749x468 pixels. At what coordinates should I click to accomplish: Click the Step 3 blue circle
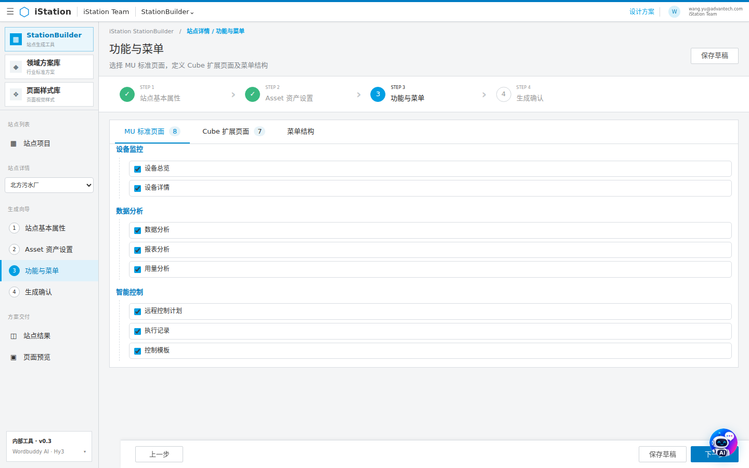pyautogui.click(x=378, y=94)
